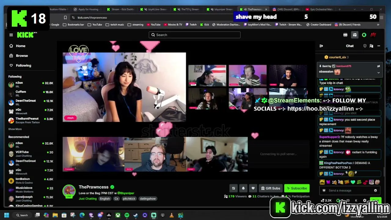Screen dimensions: 391x220
Task: Open the chat three-dot options menu
Action: click(379, 46)
